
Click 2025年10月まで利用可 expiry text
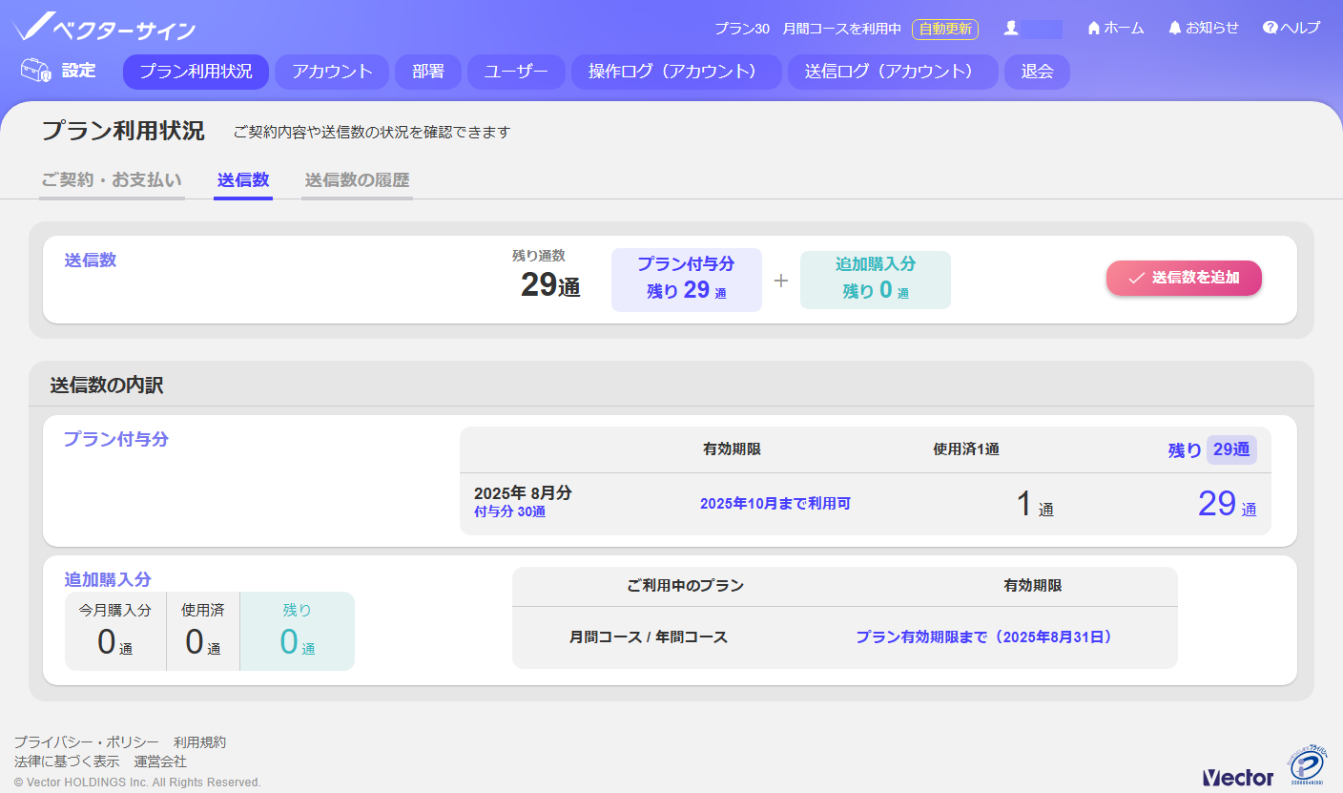pos(775,503)
